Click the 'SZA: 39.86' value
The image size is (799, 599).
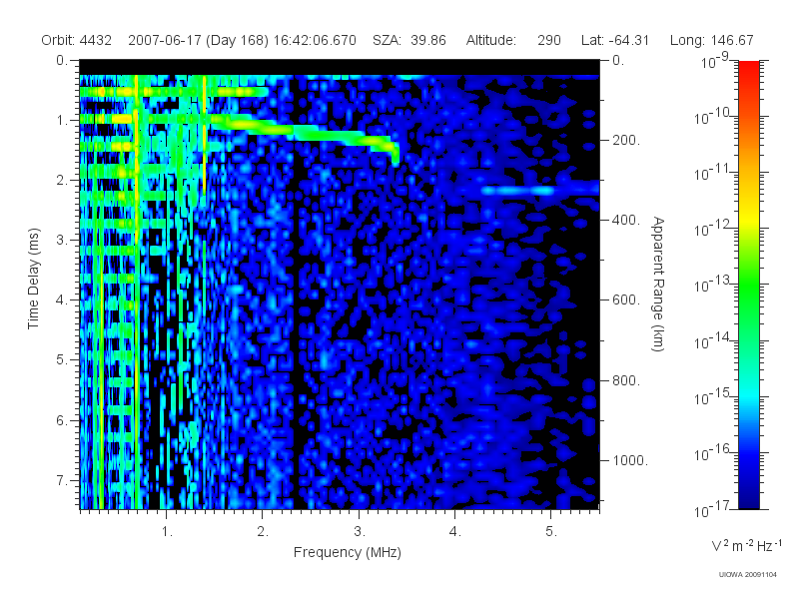[x=409, y=40]
